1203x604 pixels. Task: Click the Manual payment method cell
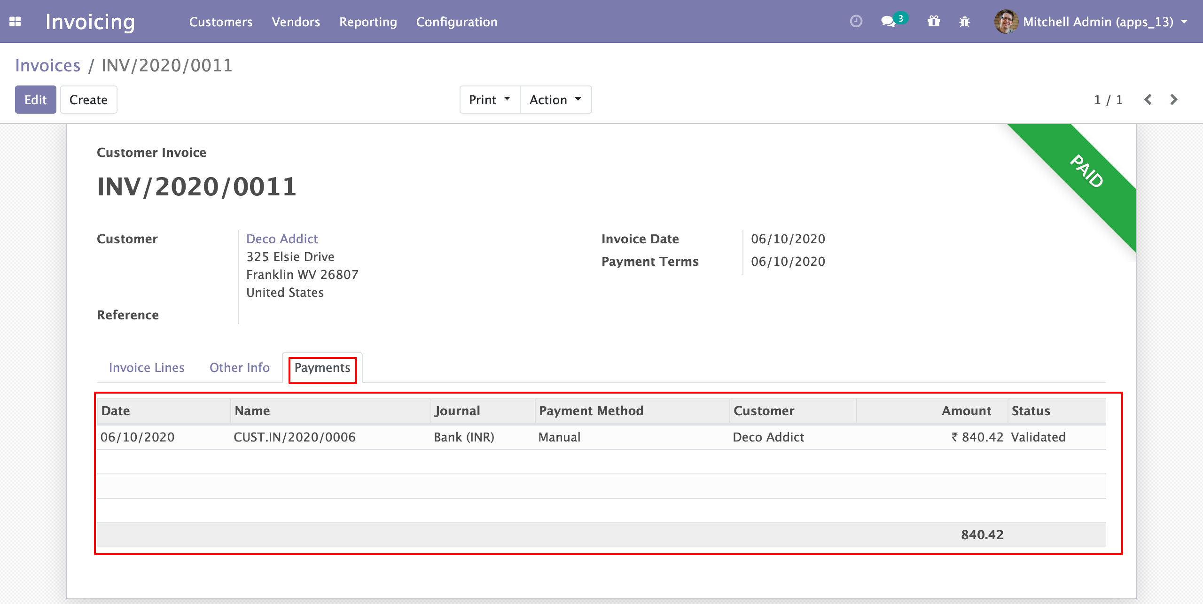tap(559, 437)
